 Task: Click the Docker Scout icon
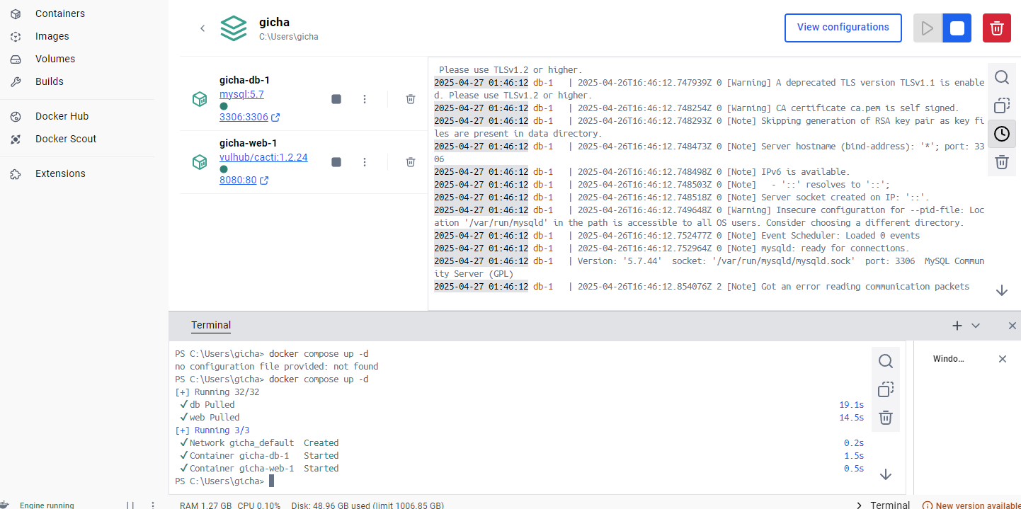tap(16, 139)
